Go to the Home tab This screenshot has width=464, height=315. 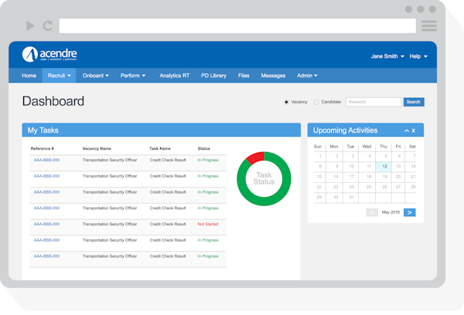(29, 76)
